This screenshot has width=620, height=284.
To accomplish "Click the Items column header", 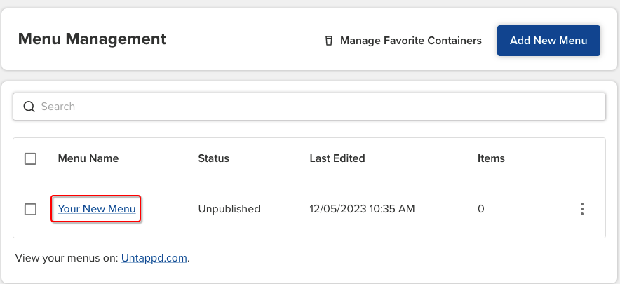I will (x=491, y=158).
